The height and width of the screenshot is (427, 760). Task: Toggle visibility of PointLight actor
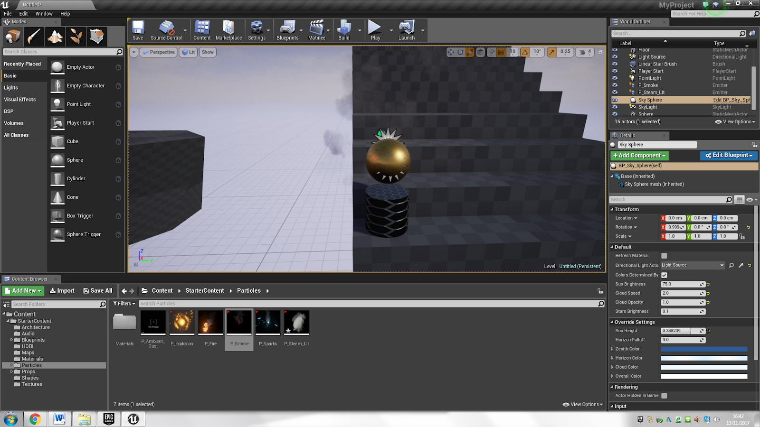click(615, 78)
